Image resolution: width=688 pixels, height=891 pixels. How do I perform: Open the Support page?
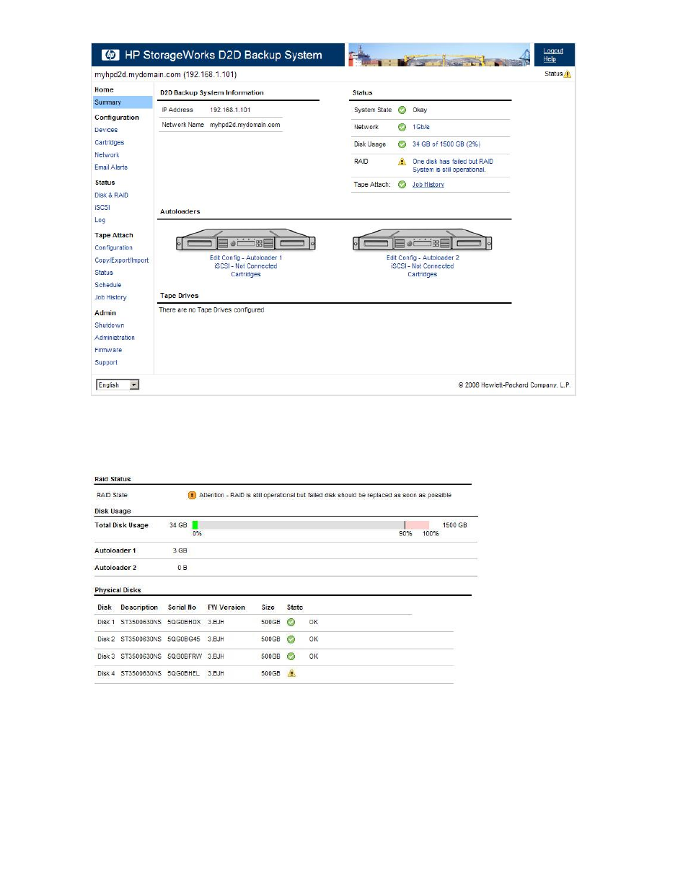[x=106, y=363]
